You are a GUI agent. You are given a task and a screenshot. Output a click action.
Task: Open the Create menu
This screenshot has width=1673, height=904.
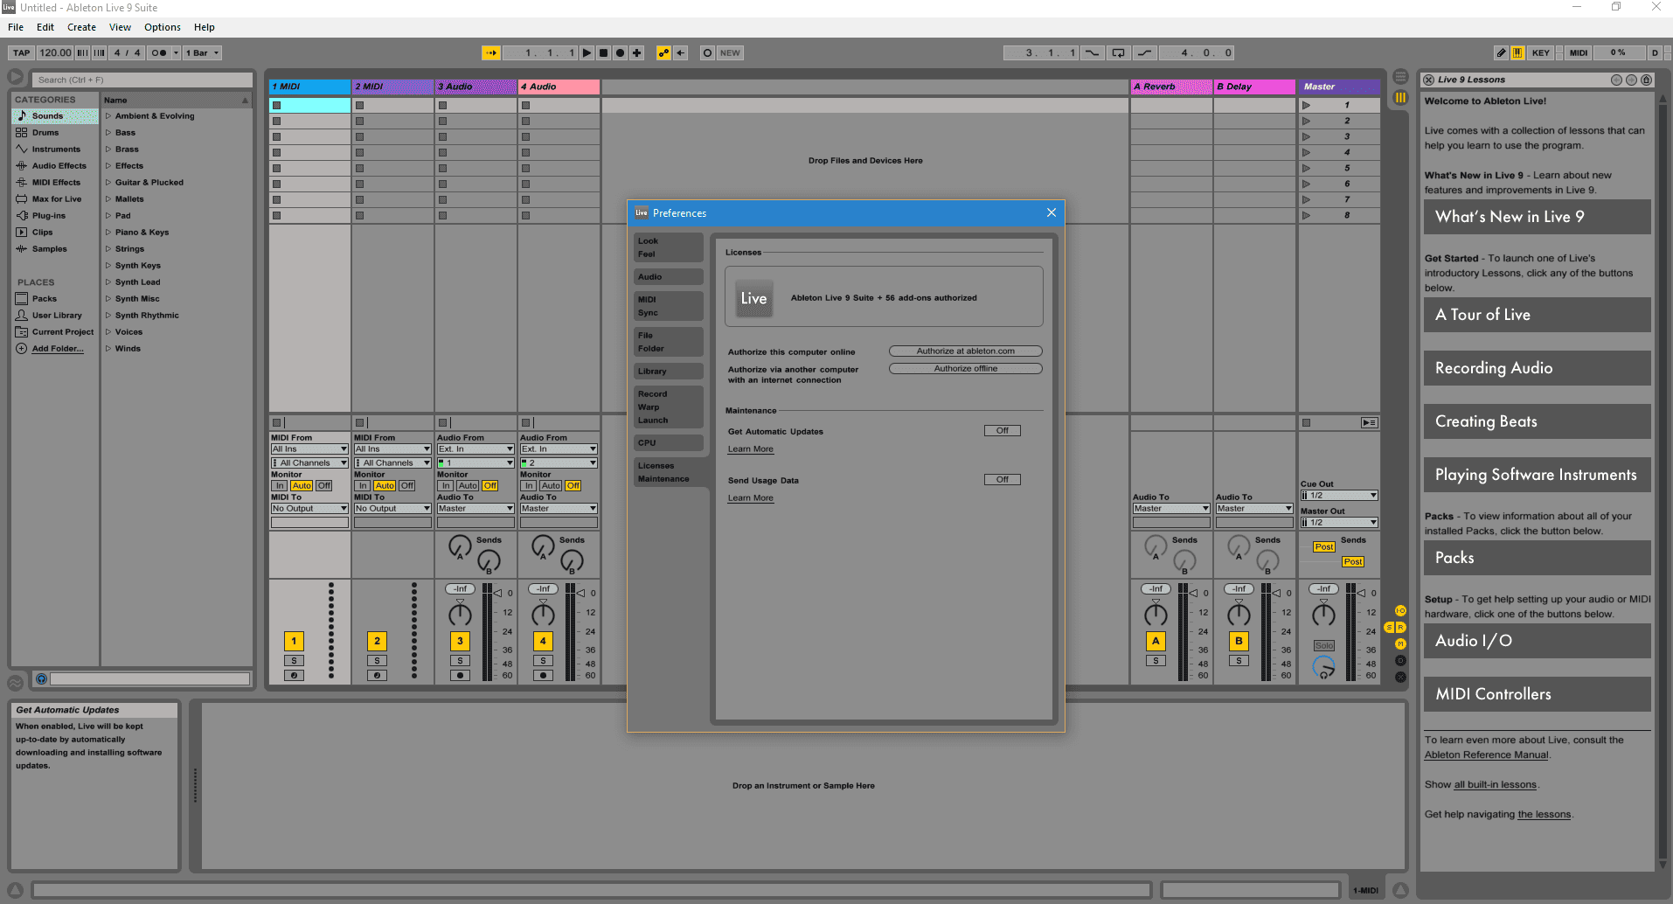81,27
